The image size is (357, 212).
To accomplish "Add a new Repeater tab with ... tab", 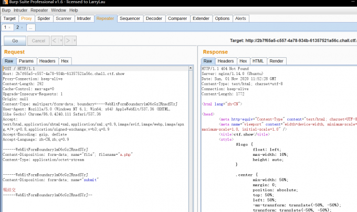I will pyautogui.click(x=31, y=27).
